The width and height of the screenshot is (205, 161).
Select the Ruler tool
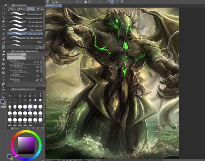pos(3,85)
